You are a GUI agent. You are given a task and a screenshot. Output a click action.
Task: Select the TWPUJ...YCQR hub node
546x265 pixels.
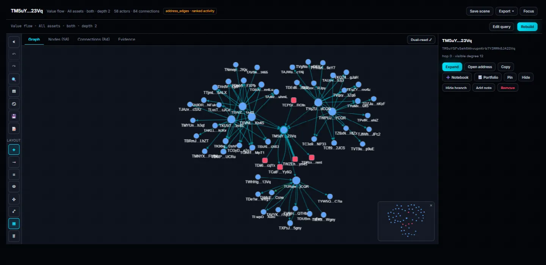(x=332, y=112)
